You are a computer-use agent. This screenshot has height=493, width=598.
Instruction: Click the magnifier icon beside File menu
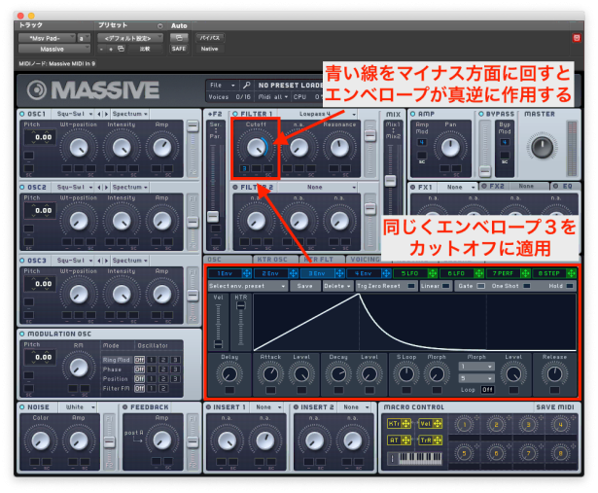point(247,85)
